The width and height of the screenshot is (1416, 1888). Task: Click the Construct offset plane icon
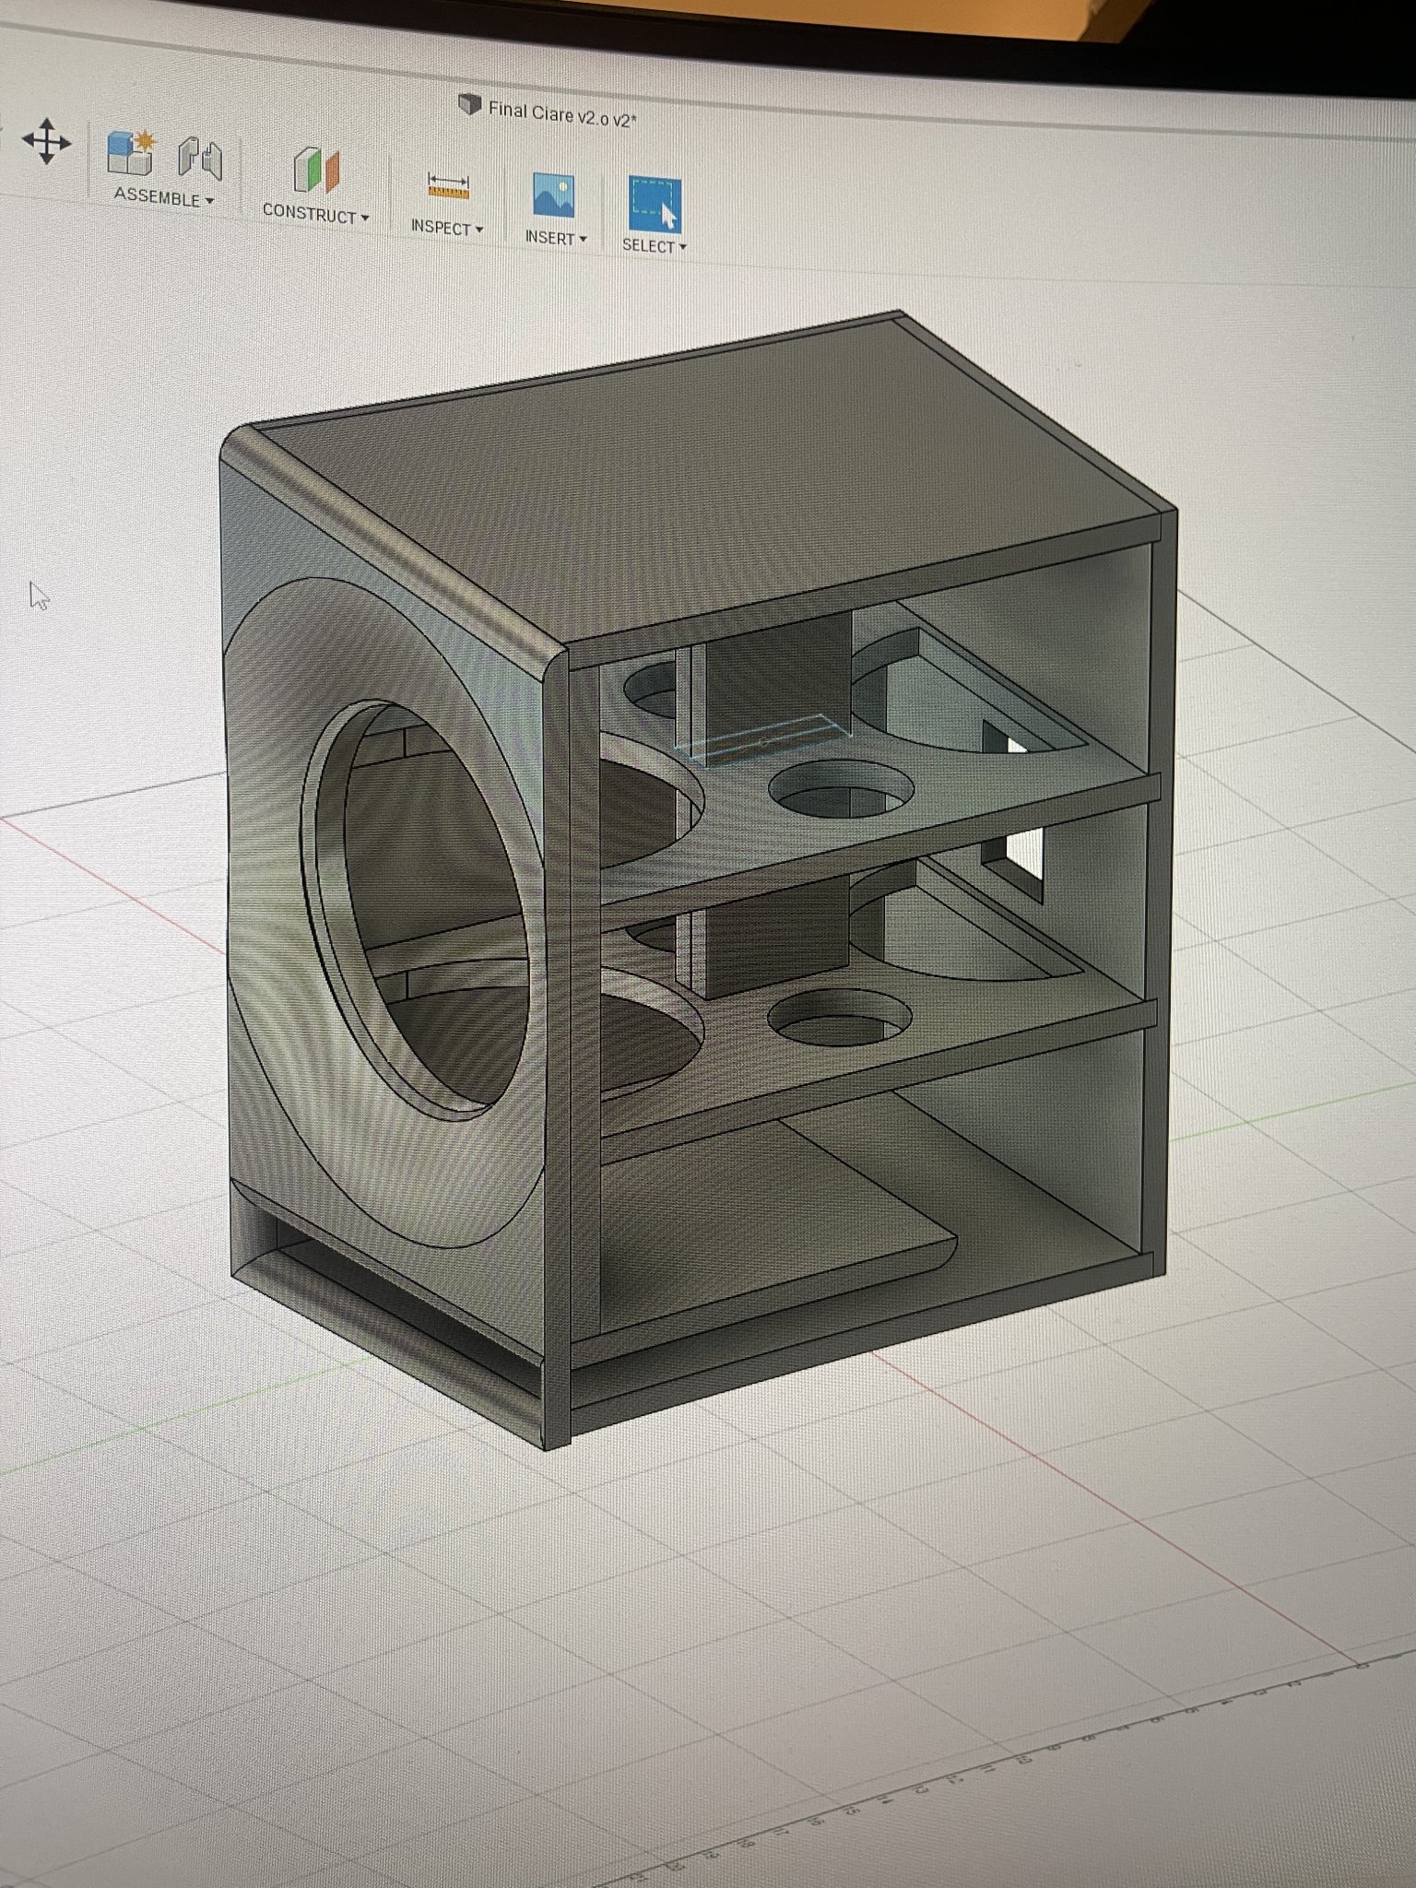click(315, 171)
